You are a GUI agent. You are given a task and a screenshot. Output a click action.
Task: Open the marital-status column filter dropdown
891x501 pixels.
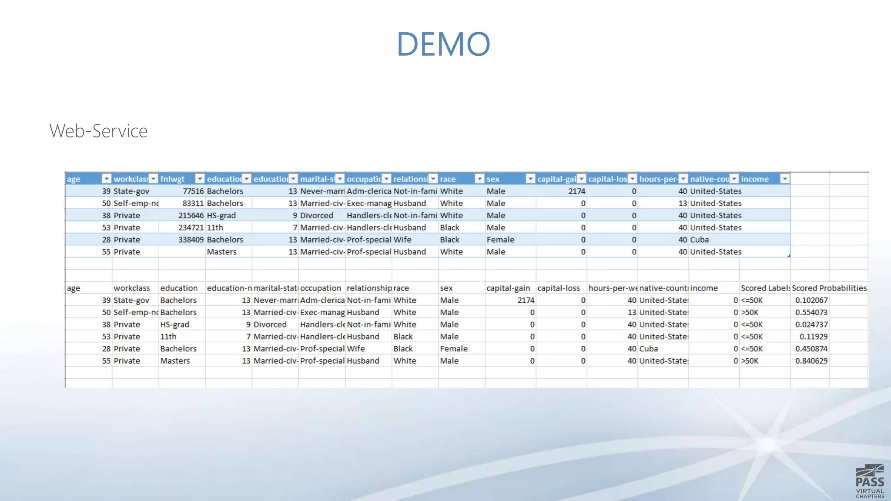point(340,179)
